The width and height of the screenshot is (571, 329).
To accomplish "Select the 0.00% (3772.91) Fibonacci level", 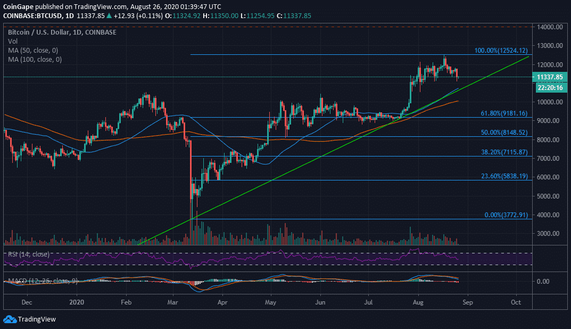I will tap(506, 215).
